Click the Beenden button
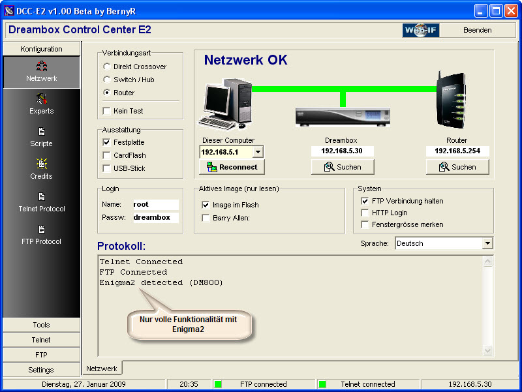 (478, 30)
